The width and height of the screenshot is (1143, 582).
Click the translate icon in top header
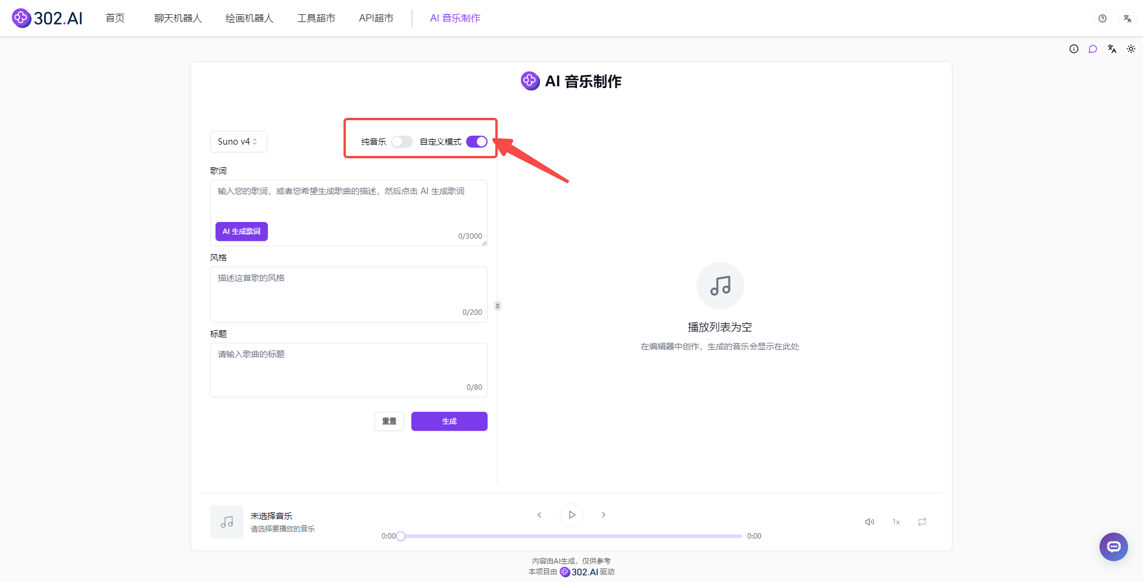coord(1128,18)
